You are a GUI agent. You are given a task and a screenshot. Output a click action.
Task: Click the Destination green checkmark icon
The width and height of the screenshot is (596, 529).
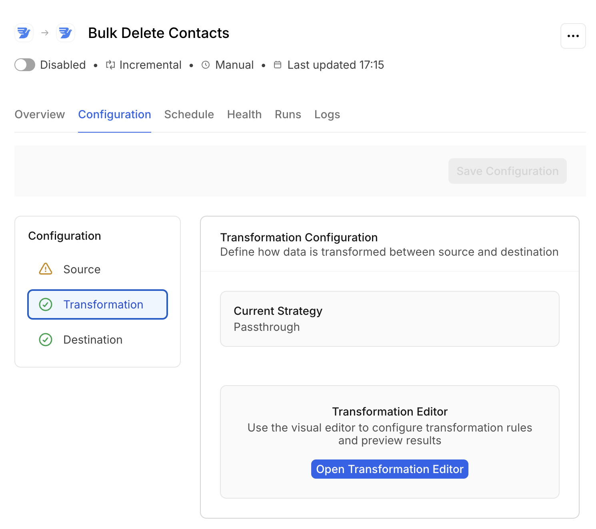point(46,340)
